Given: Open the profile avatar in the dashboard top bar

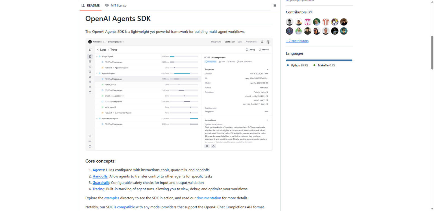Looking at the screenshot, I should point(268,42).
